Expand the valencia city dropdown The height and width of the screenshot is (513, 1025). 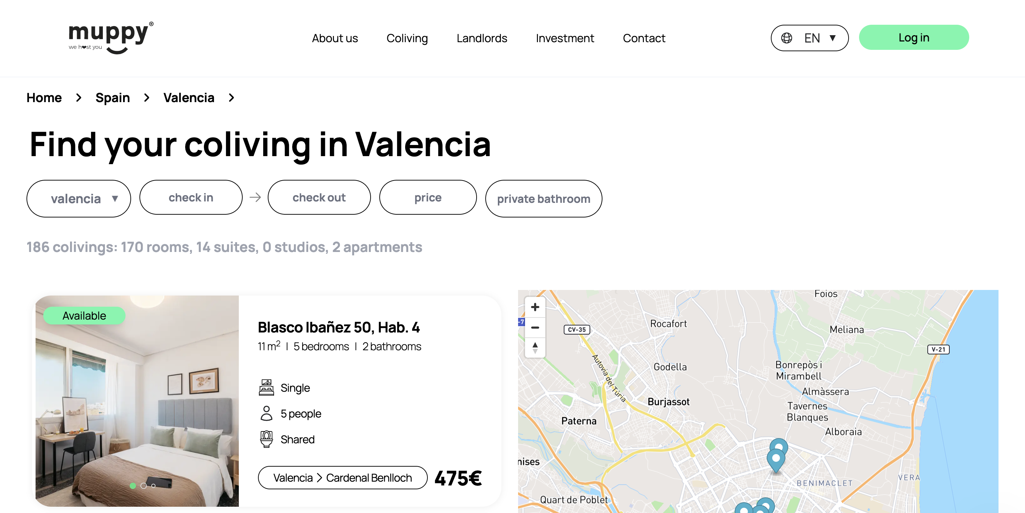pos(79,198)
